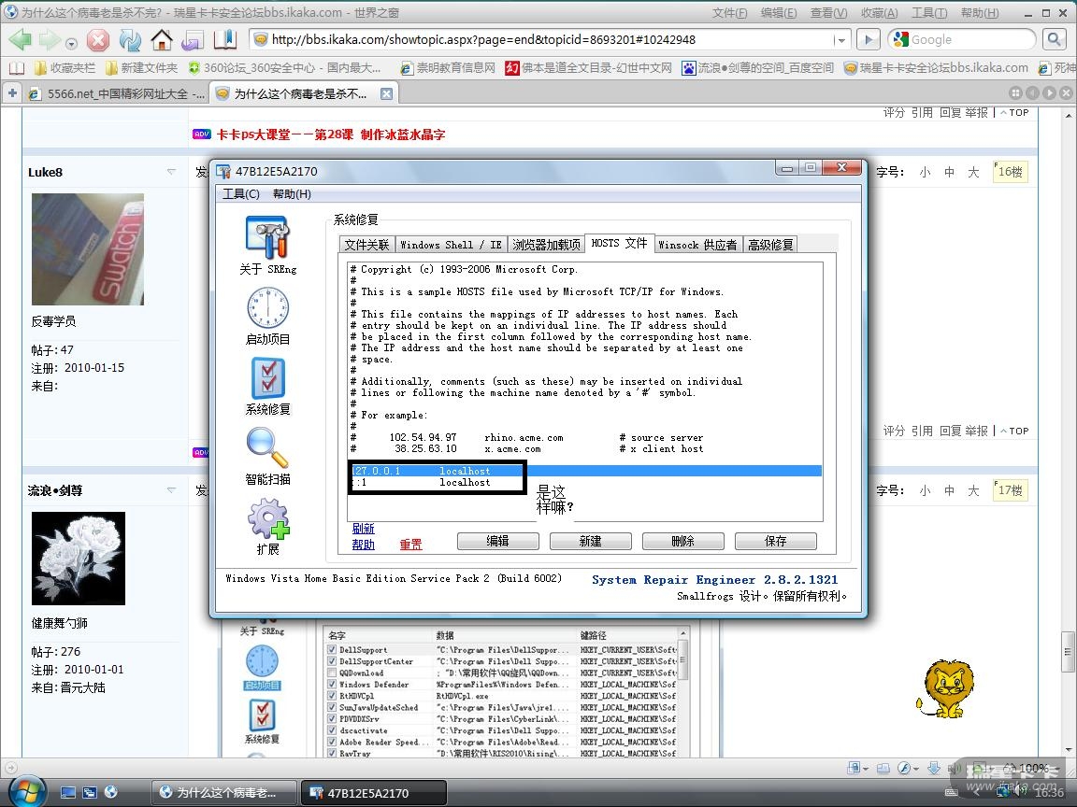Open the 工具(C) menu in SREng

coord(241,193)
